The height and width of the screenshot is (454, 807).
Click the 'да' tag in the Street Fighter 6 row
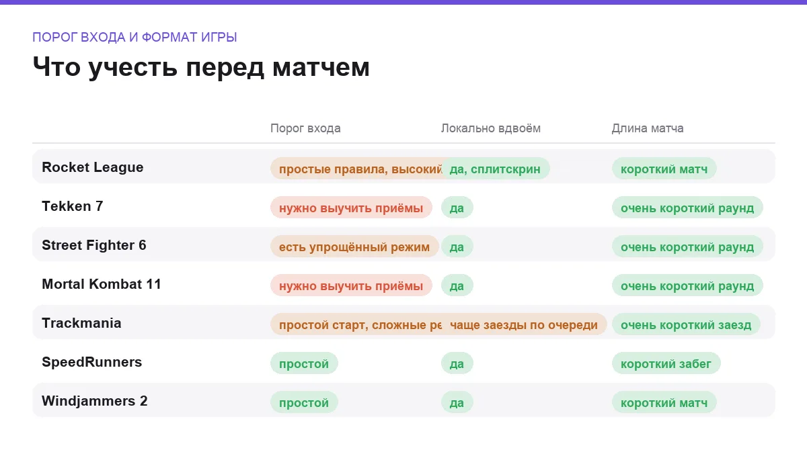point(457,246)
